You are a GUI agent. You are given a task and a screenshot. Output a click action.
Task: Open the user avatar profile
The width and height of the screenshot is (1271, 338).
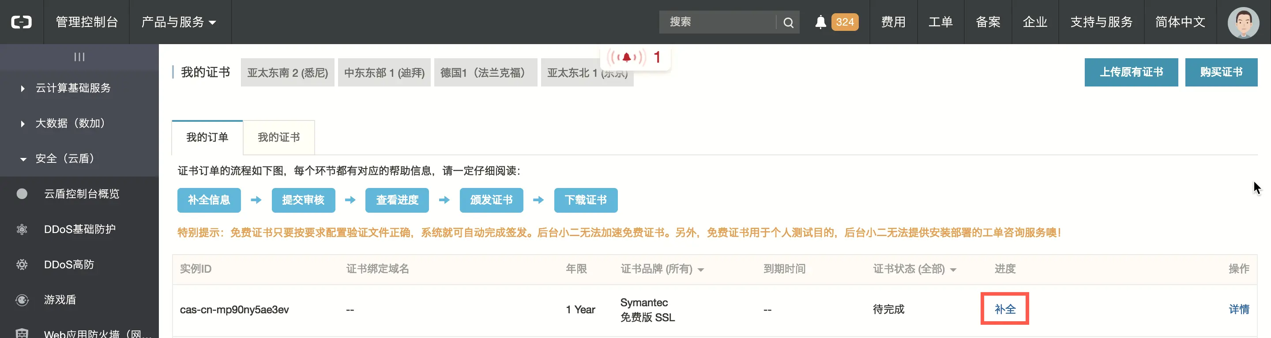click(x=1243, y=22)
